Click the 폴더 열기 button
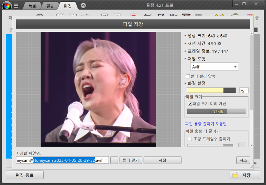Viewport: 266px width, 185px height. pyautogui.click(x=131, y=160)
